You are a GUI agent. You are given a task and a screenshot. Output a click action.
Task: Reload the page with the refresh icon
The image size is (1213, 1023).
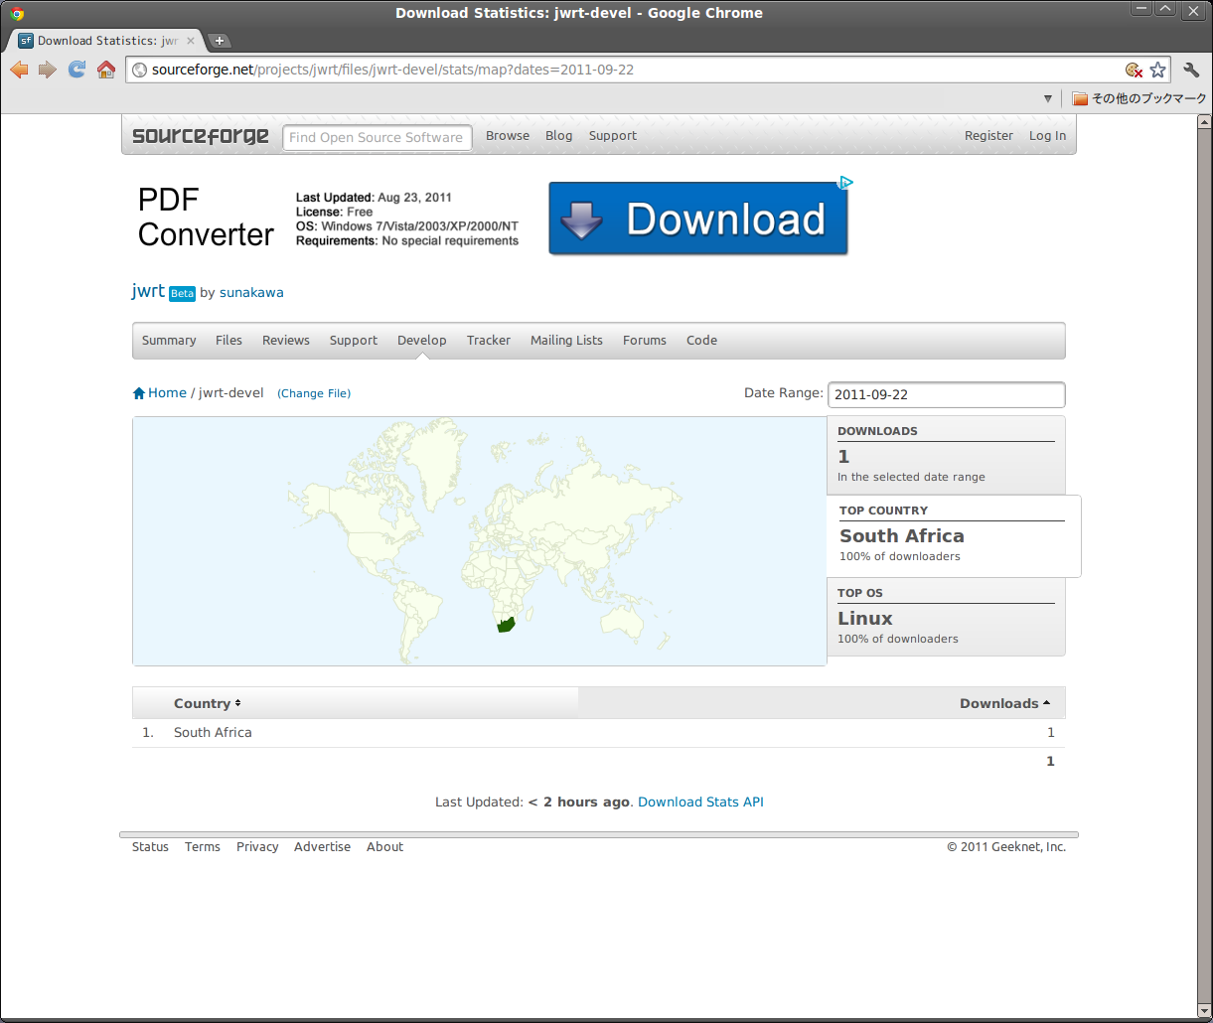point(76,70)
